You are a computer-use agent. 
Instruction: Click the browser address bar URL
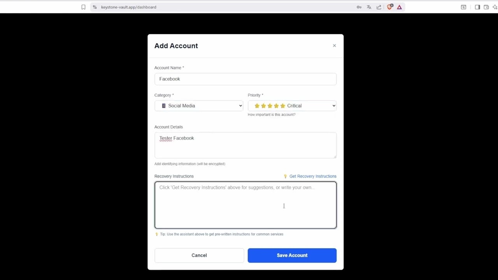(129, 7)
